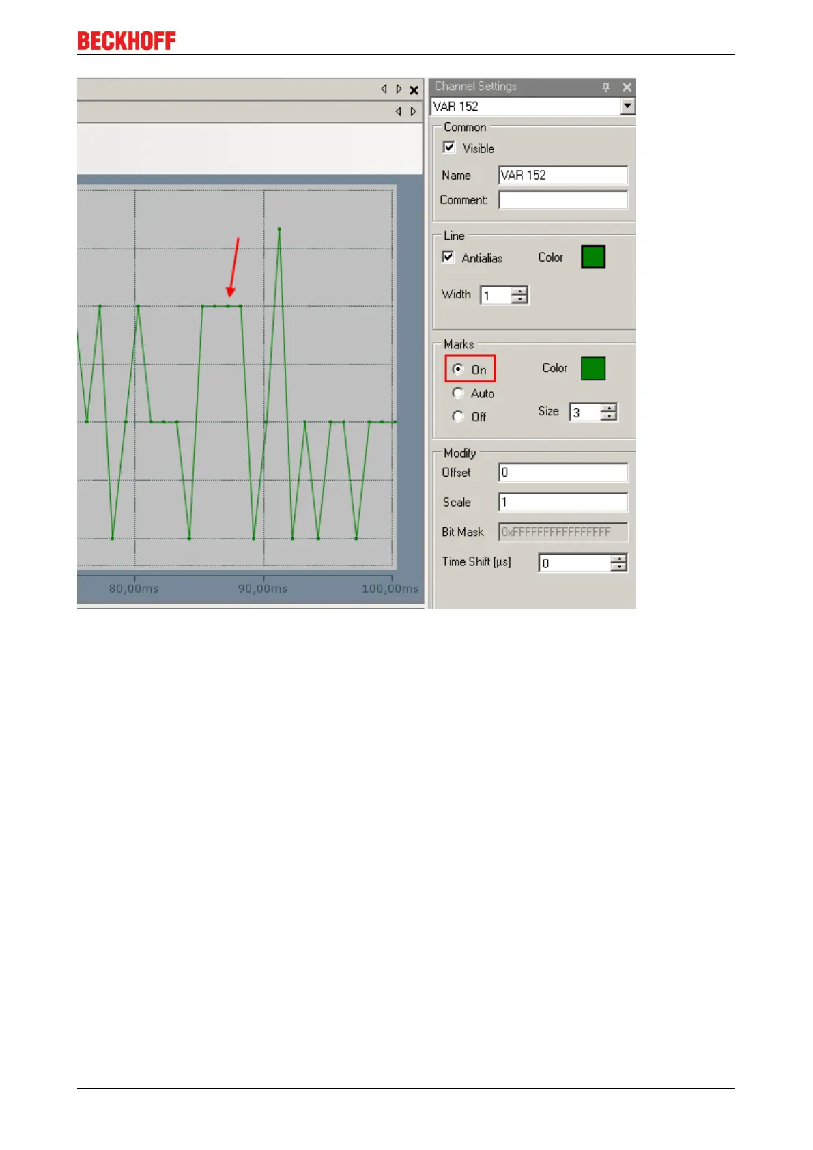
Task: Click the highest peak data point on chart
Action: coord(279,229)
